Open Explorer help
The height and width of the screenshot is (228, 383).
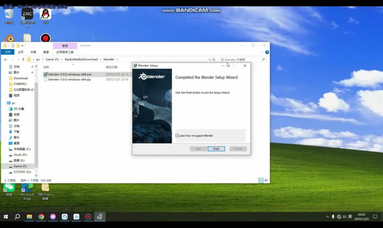(x=267, y=52)
